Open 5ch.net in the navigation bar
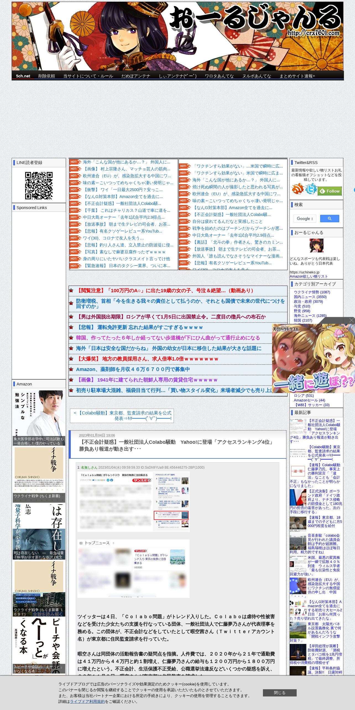355x710 pixels. pos(23,76)
